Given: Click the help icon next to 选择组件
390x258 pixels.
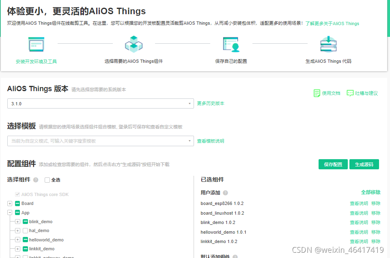Looking at the screenshot, I should [x=36, y=180].
